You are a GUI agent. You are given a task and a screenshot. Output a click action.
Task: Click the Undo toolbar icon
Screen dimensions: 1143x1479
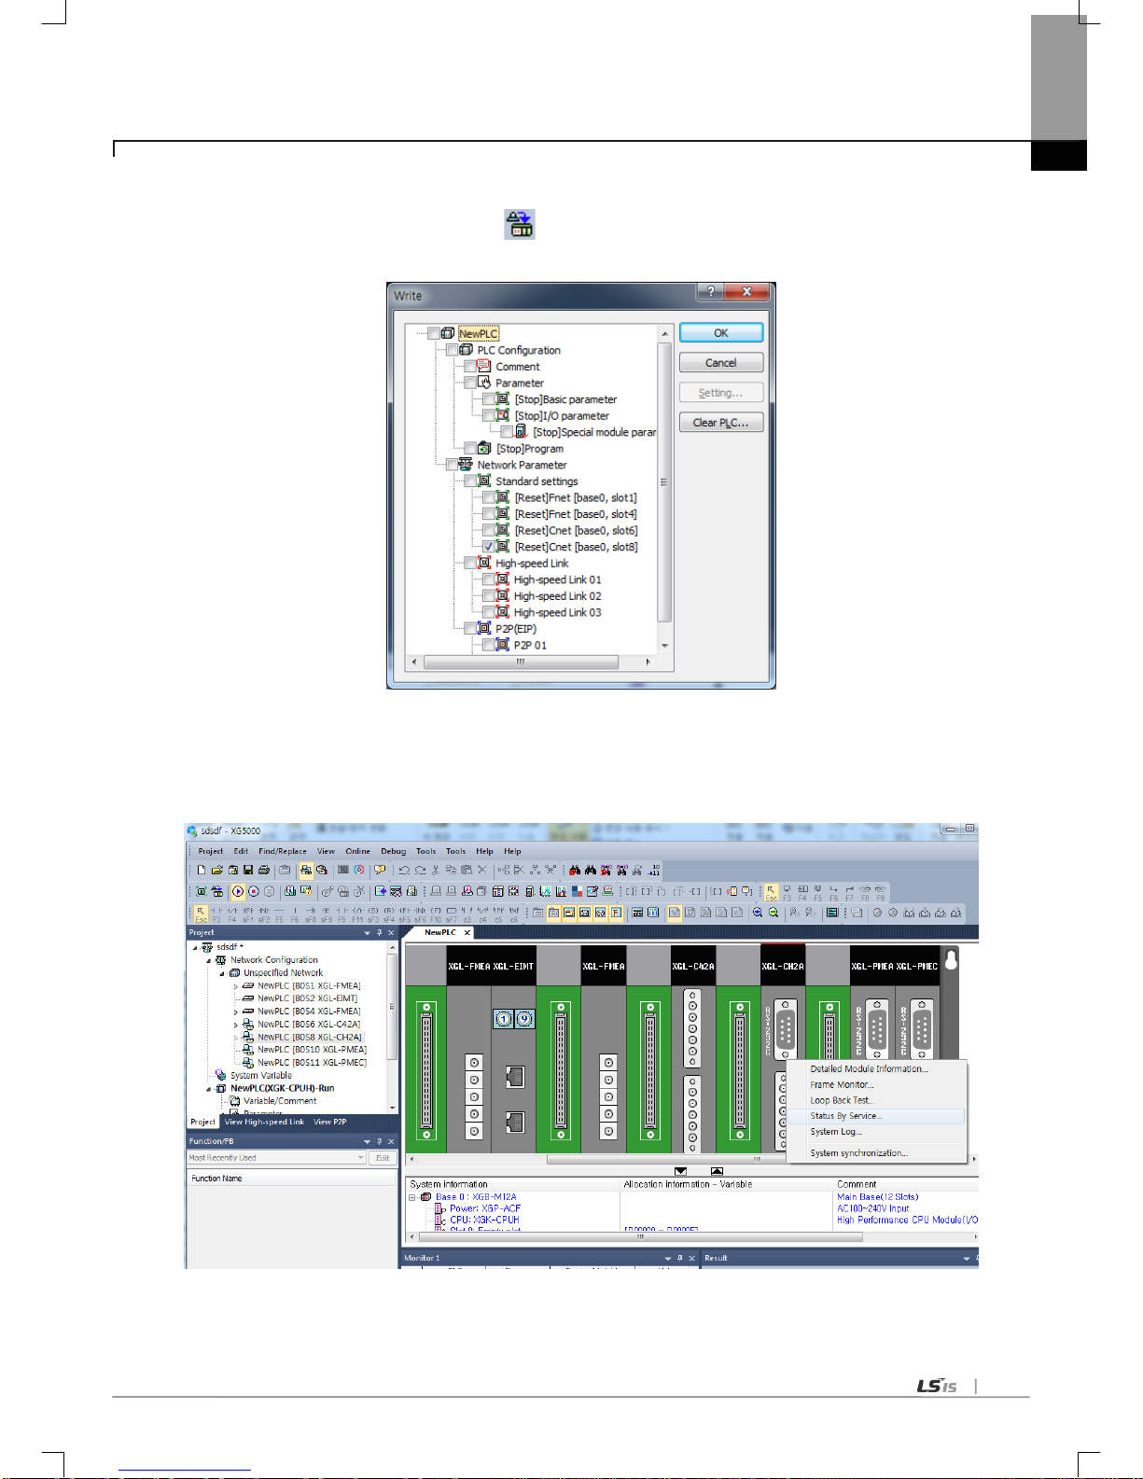(x=404, y=870)
